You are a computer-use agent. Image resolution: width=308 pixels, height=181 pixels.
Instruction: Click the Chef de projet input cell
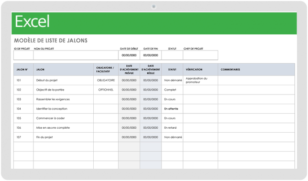point(200,55)
